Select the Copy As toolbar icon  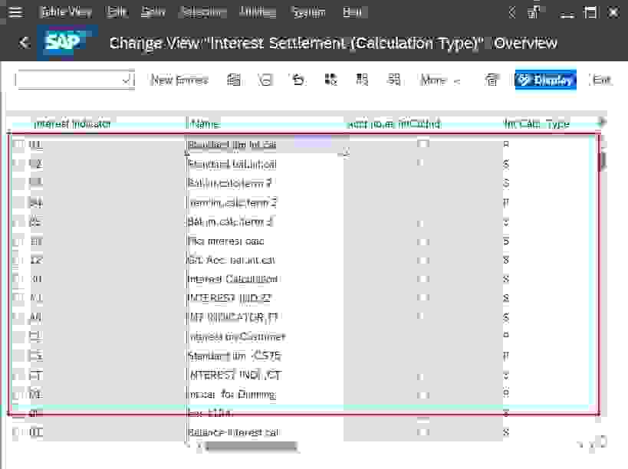coord(234,80)
